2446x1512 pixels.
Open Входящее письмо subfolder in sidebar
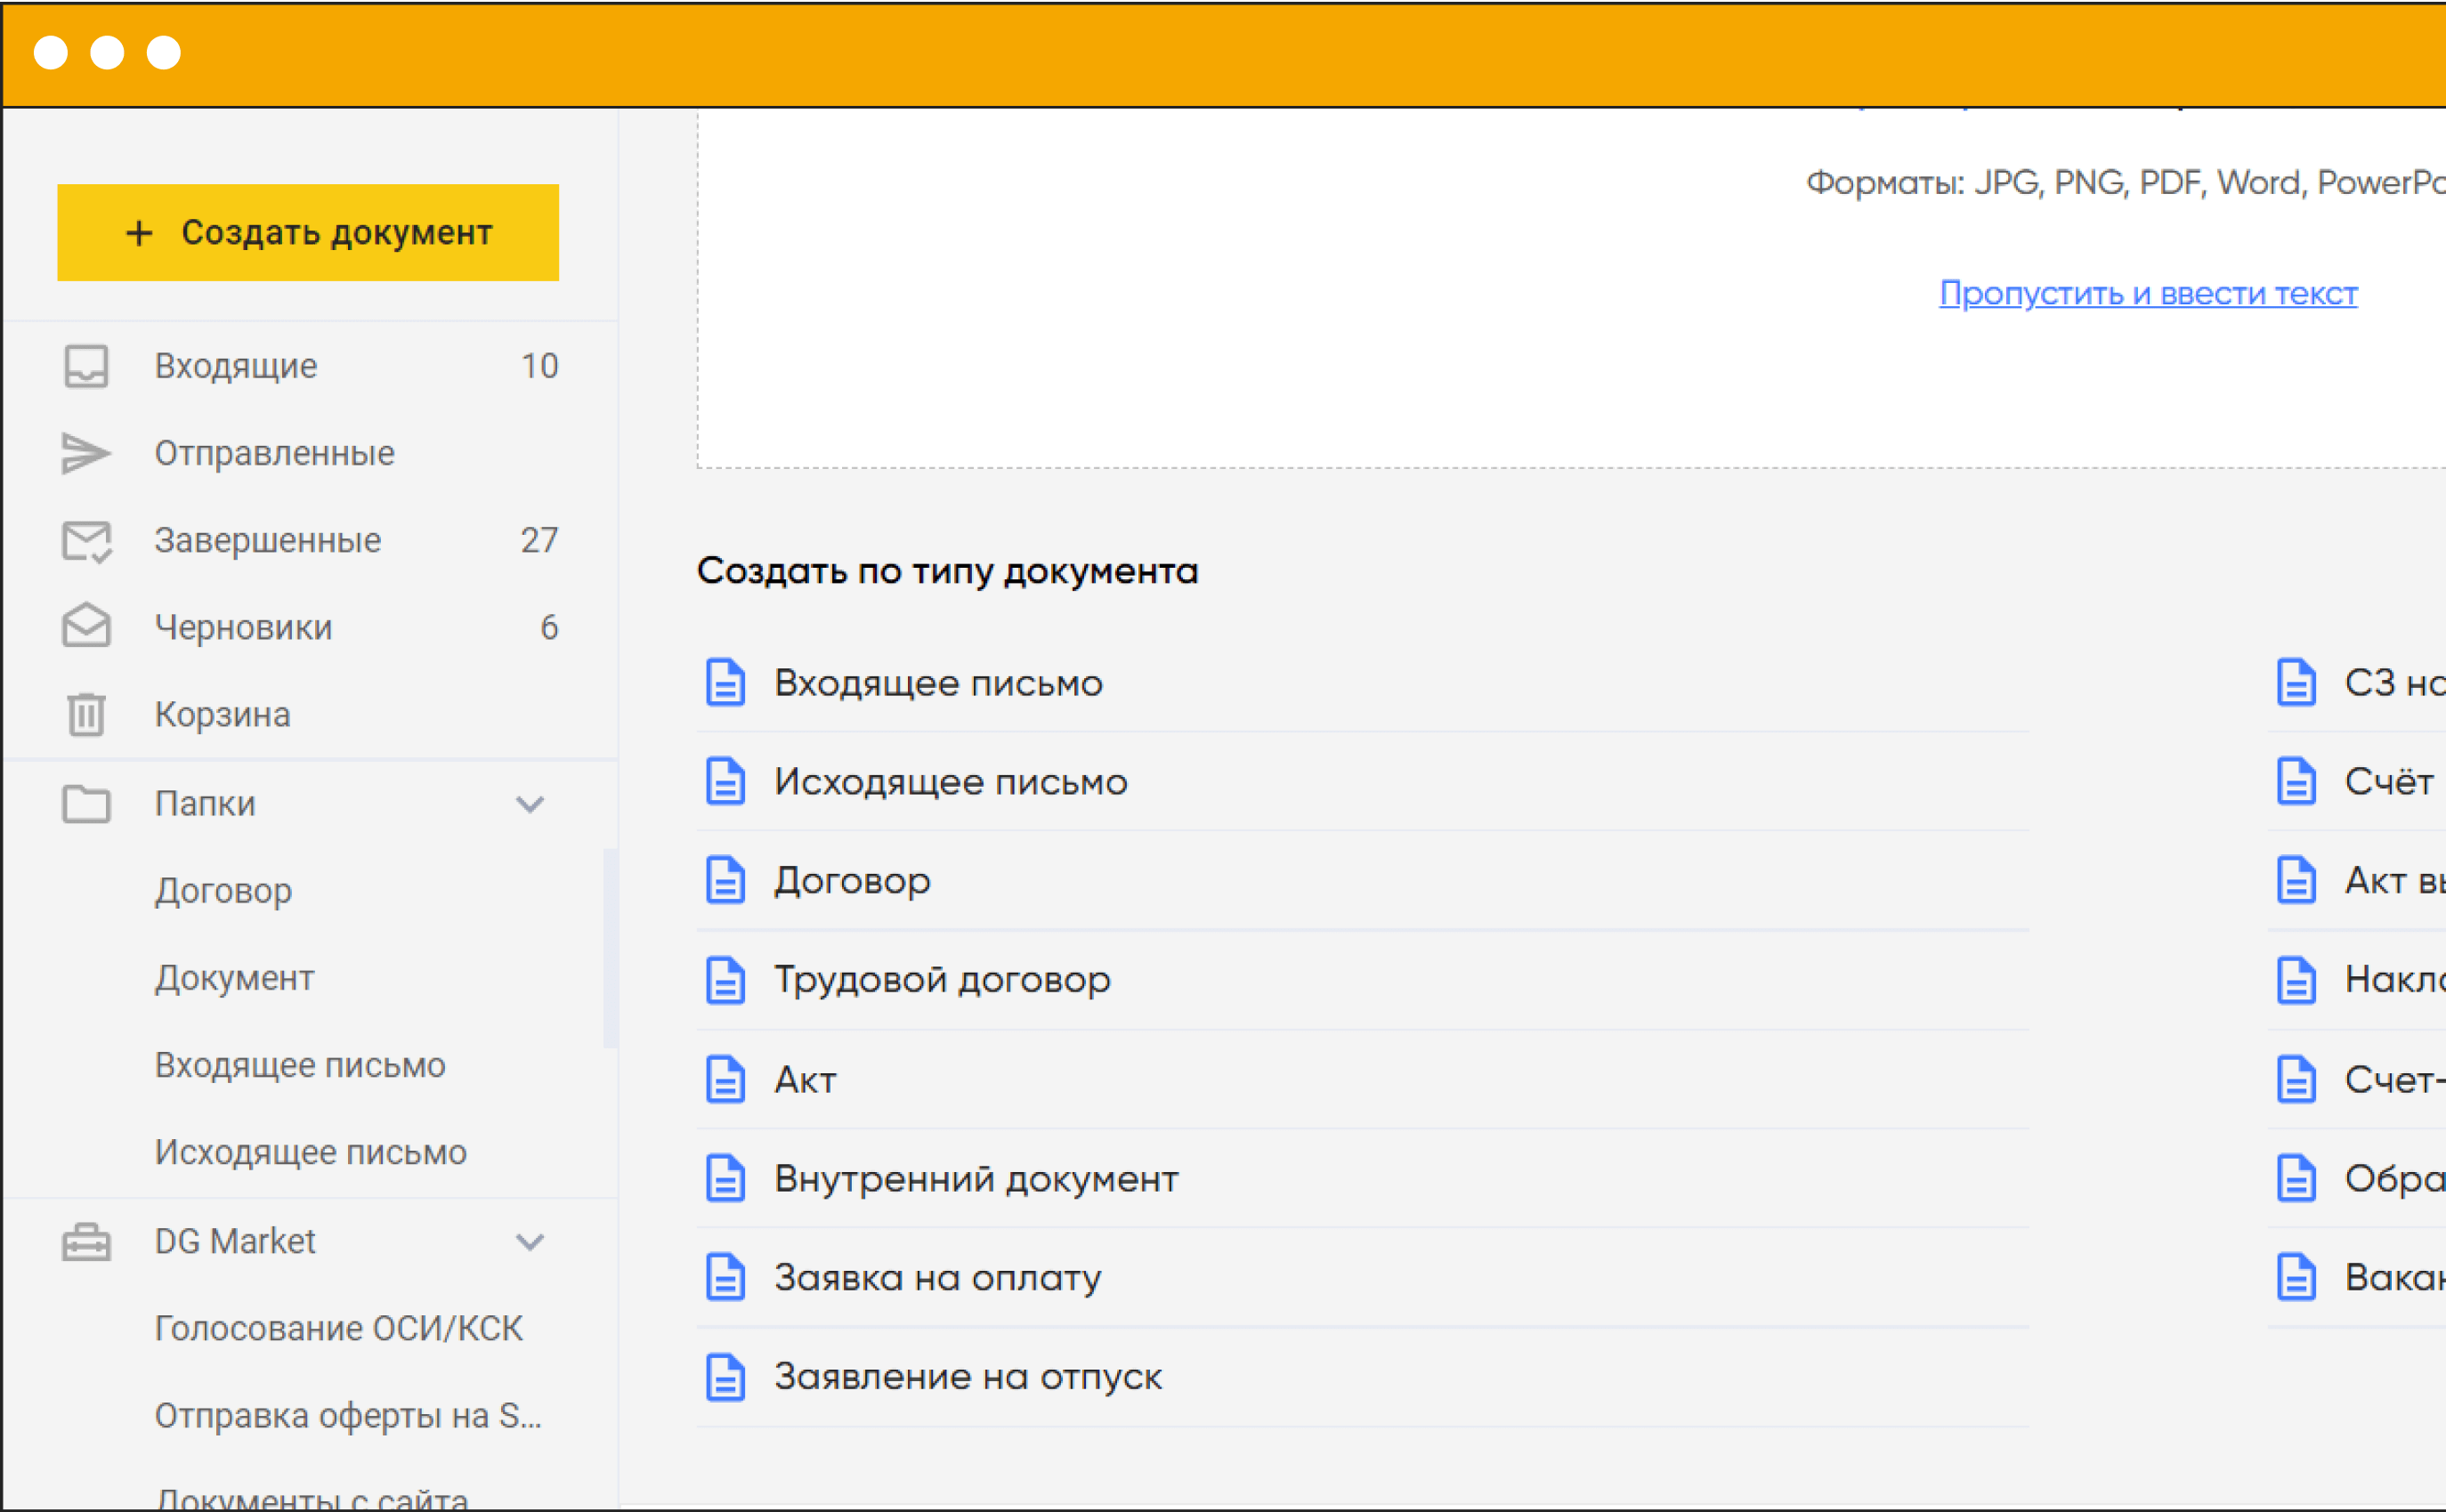coord(300,1065)
